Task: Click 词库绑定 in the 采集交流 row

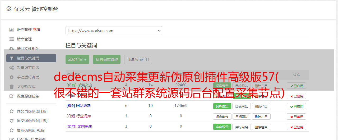Action: (x=222, y=86)
